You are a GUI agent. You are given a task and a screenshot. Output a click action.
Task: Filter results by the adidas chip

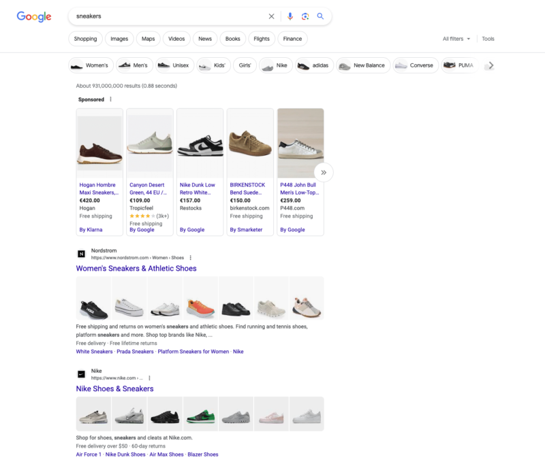(314, 65)
